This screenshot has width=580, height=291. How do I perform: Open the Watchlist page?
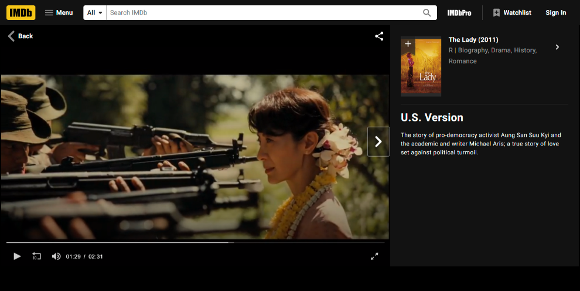[x=511, y=12]
